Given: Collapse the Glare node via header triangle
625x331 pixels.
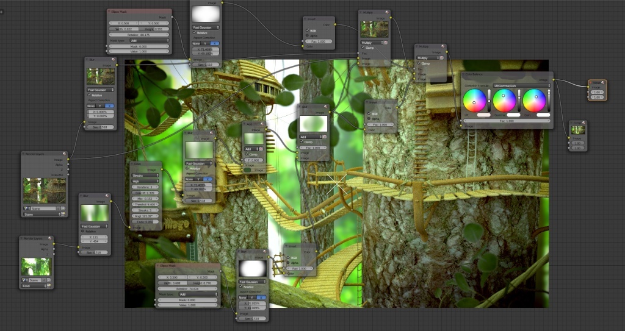Looking at the screenshot, I should [x=132, y=164].
